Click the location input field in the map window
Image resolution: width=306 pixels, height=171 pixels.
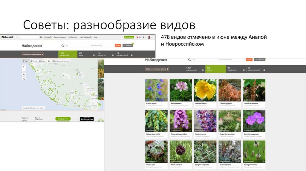(x=102, y=46)
